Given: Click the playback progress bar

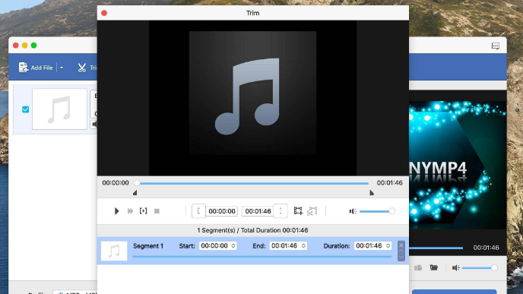Looking at the screenshot, I should point(253,183).
